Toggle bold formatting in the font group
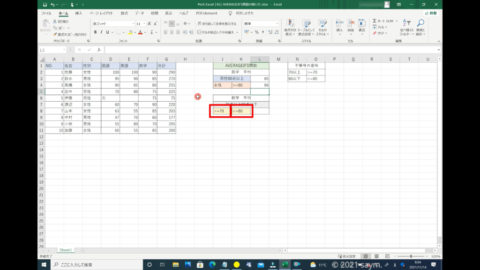This screenshot has width=480, height=270. point(95,32)
